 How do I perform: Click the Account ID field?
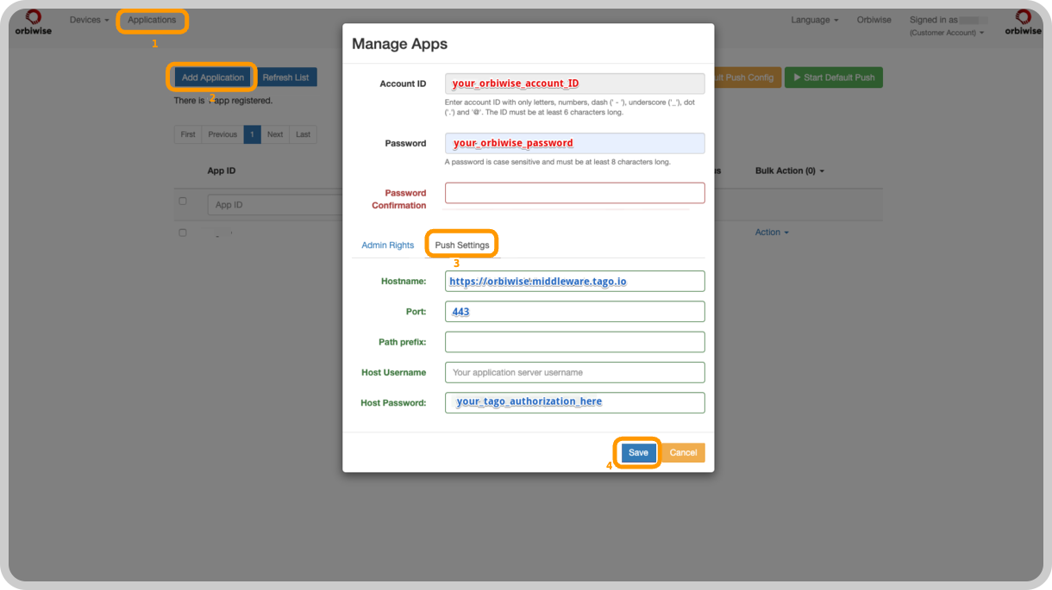click(x=574, y=84)
